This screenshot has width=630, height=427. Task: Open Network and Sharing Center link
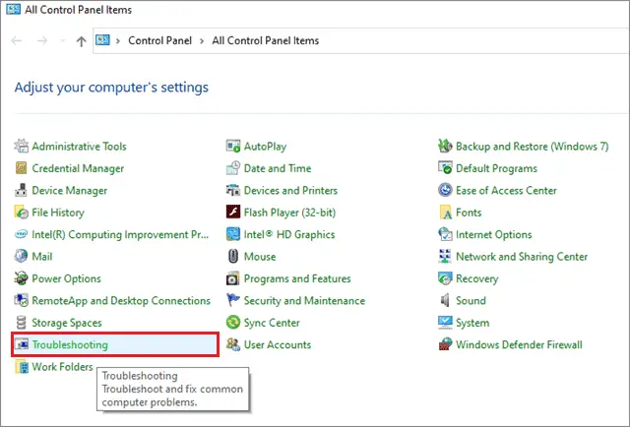(x=522, y=256)
